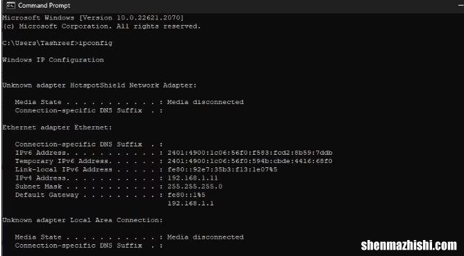Click Media disconnected under Local Area Connection
464x256 pixels.
coord(206,237)
